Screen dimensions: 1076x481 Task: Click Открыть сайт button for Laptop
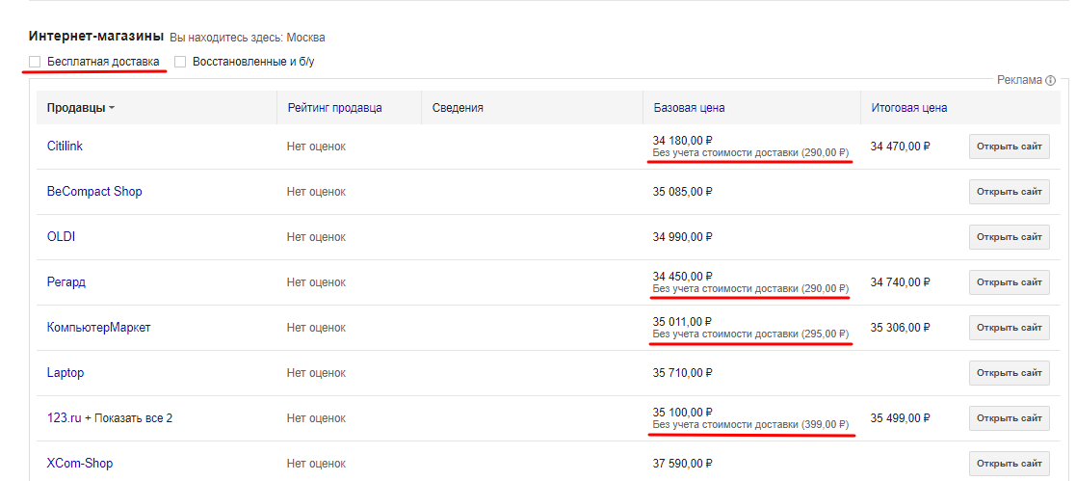[x=1010, y=373]
